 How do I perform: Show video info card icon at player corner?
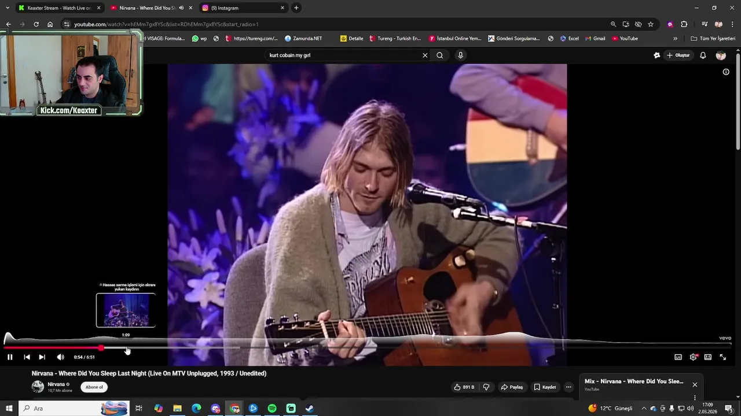click(x=726, y=72)
